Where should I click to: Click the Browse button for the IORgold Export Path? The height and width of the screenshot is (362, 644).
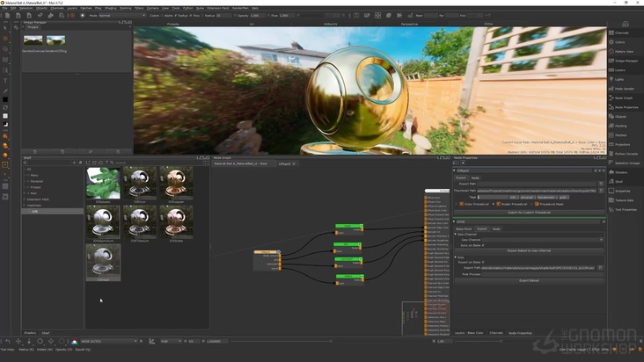[x=601, y=184]
